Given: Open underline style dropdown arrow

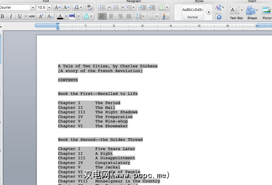Looking at the screenshot, I should [26, 16].
